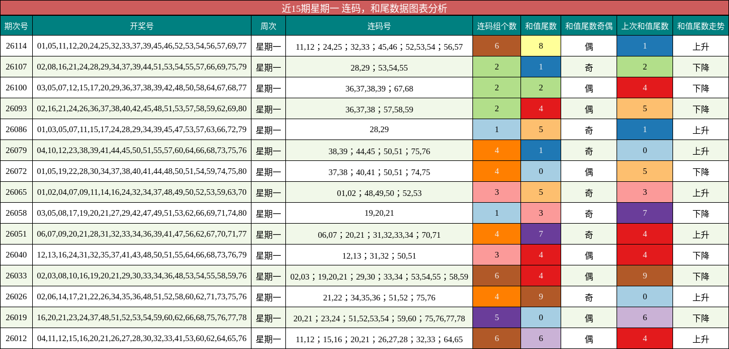Screen dimensions: 729x349
Task: Click period number 26040
Action: click(16, 255)
